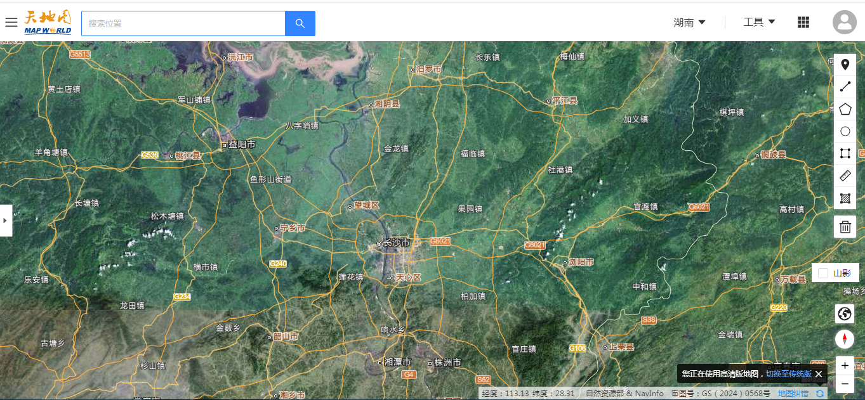Click the G220 road shield
The height and width of the screenshot is (400, 865).
point(779,307)
